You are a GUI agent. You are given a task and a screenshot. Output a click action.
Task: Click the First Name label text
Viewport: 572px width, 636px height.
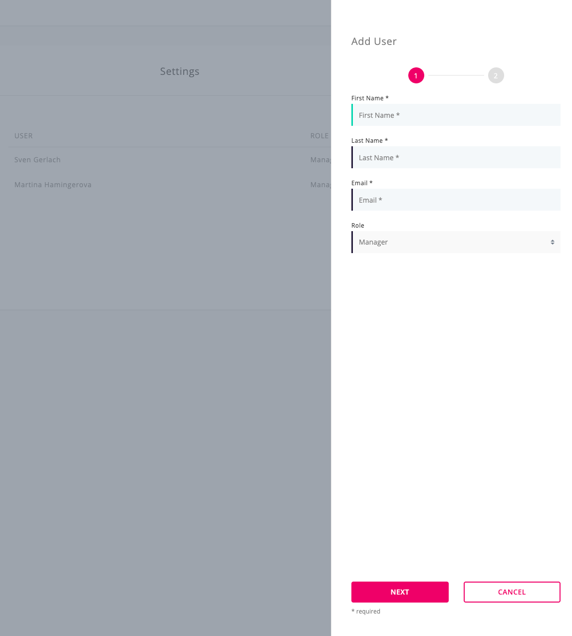click(x=370, y=98)
